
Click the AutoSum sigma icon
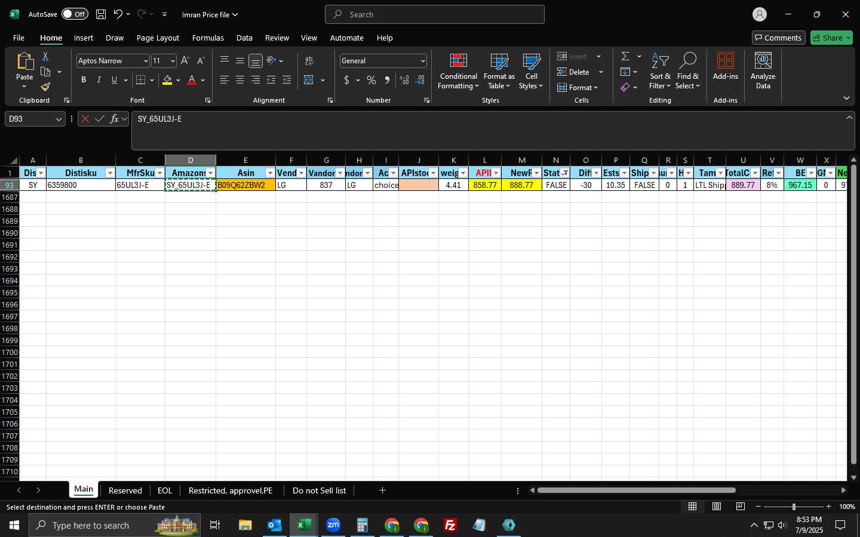625,56
